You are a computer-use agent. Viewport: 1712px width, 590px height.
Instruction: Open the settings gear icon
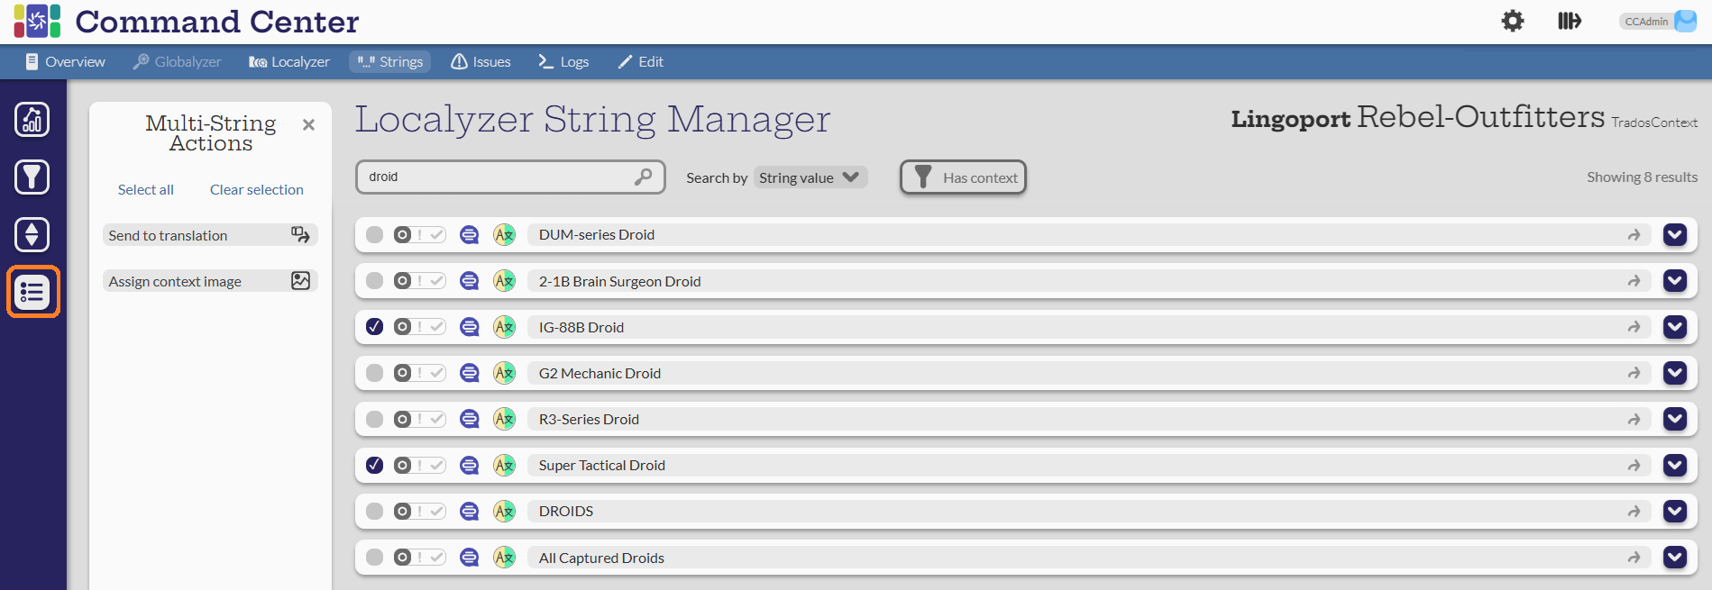click(x=1512, y=21)
